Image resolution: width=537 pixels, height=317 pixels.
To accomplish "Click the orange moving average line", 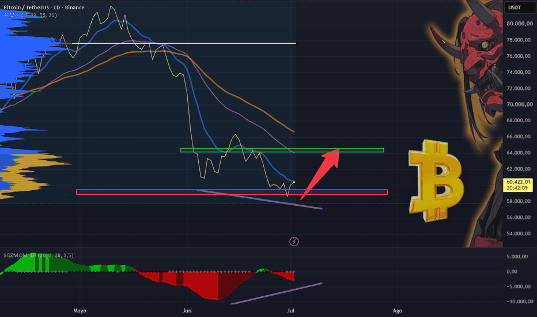I will click(x=240, y=99).
